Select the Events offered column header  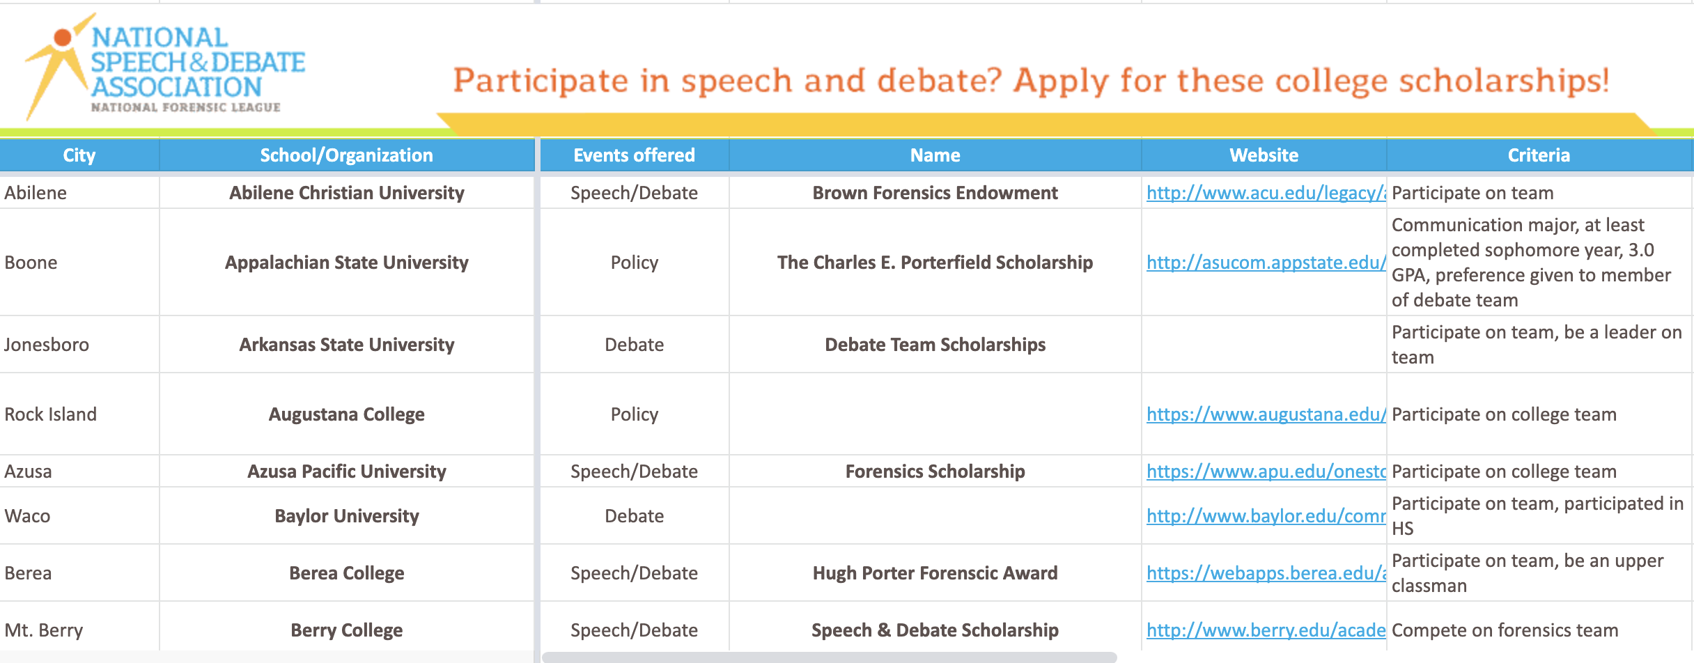634,155
